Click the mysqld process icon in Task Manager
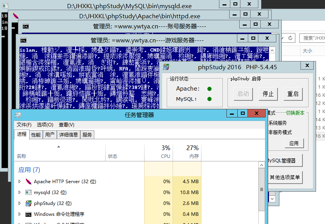The width and height of the screenshot is (325, 224). point(28,192)
